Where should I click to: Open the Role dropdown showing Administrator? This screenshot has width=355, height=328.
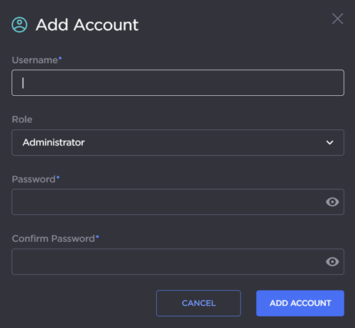(x=177, y=143)
